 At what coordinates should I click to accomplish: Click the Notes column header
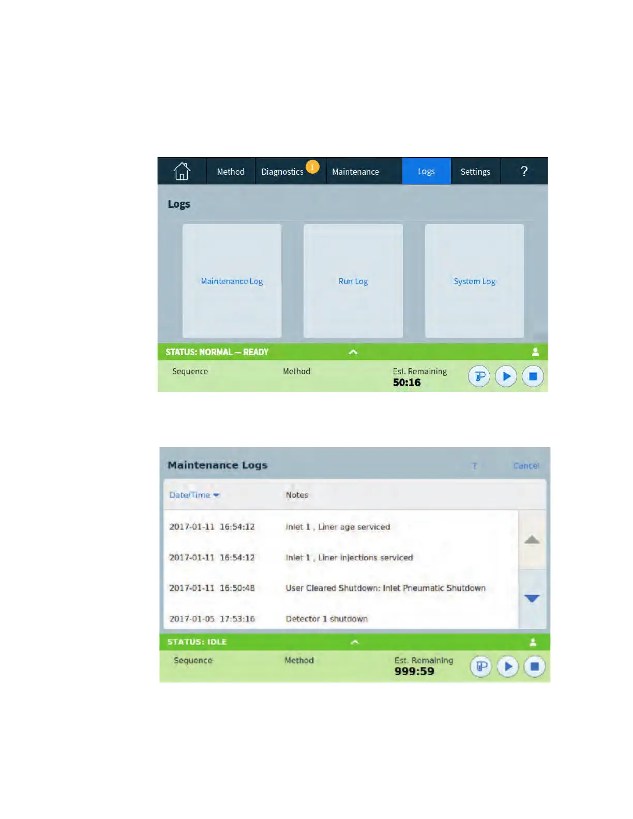[x=297, y=495]
